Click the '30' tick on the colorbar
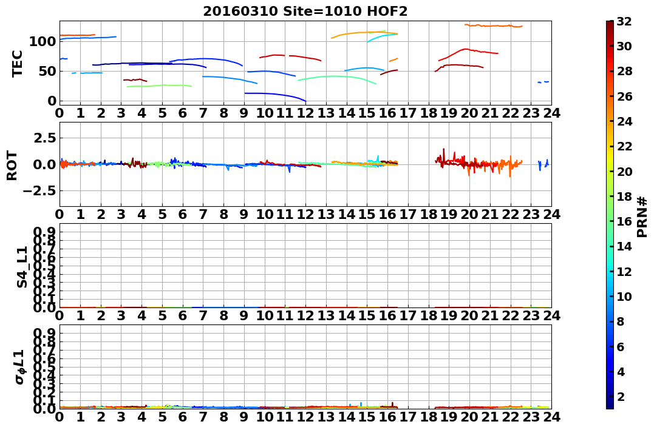 (x=624, y=46)
